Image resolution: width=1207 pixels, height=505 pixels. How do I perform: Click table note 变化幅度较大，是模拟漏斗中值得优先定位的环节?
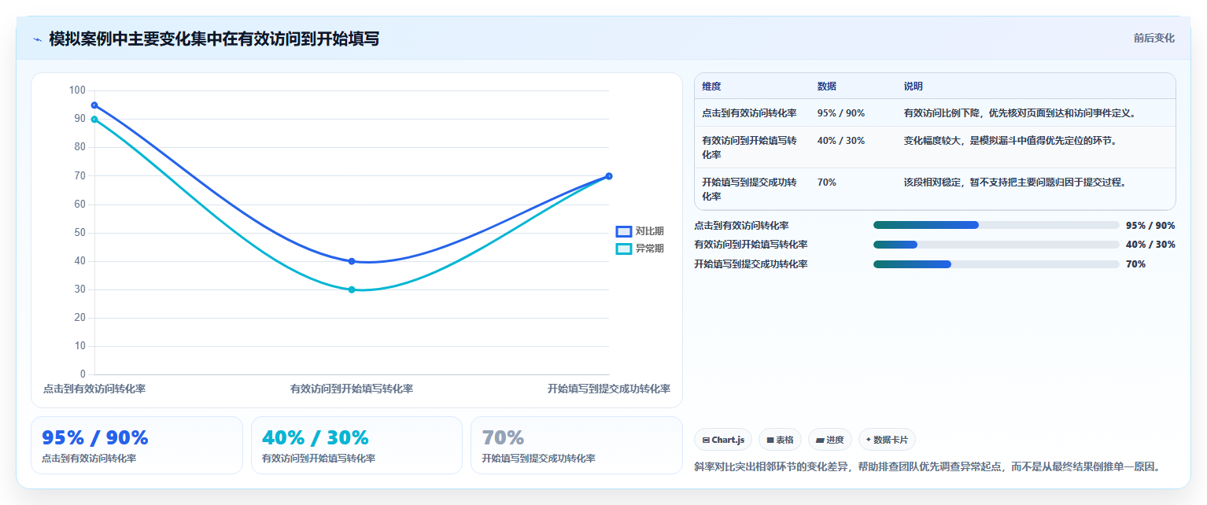tap(1011, 141)
